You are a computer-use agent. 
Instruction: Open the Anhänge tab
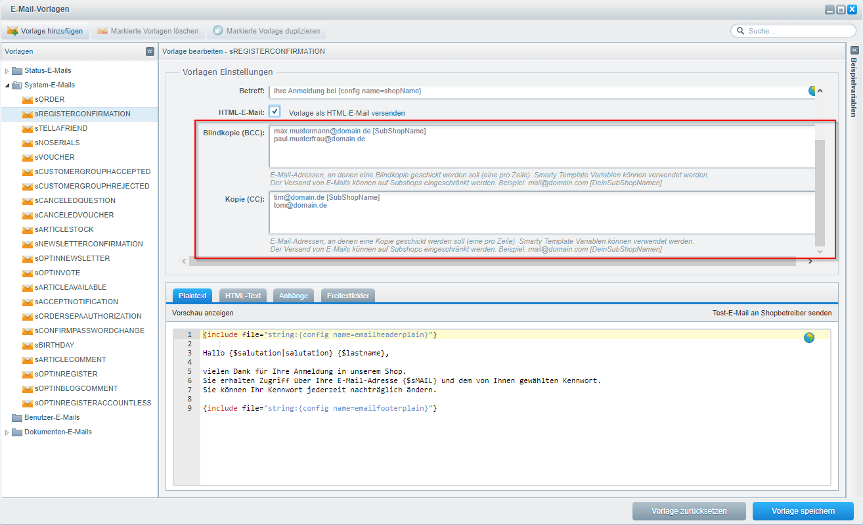[x=294, y=296]
